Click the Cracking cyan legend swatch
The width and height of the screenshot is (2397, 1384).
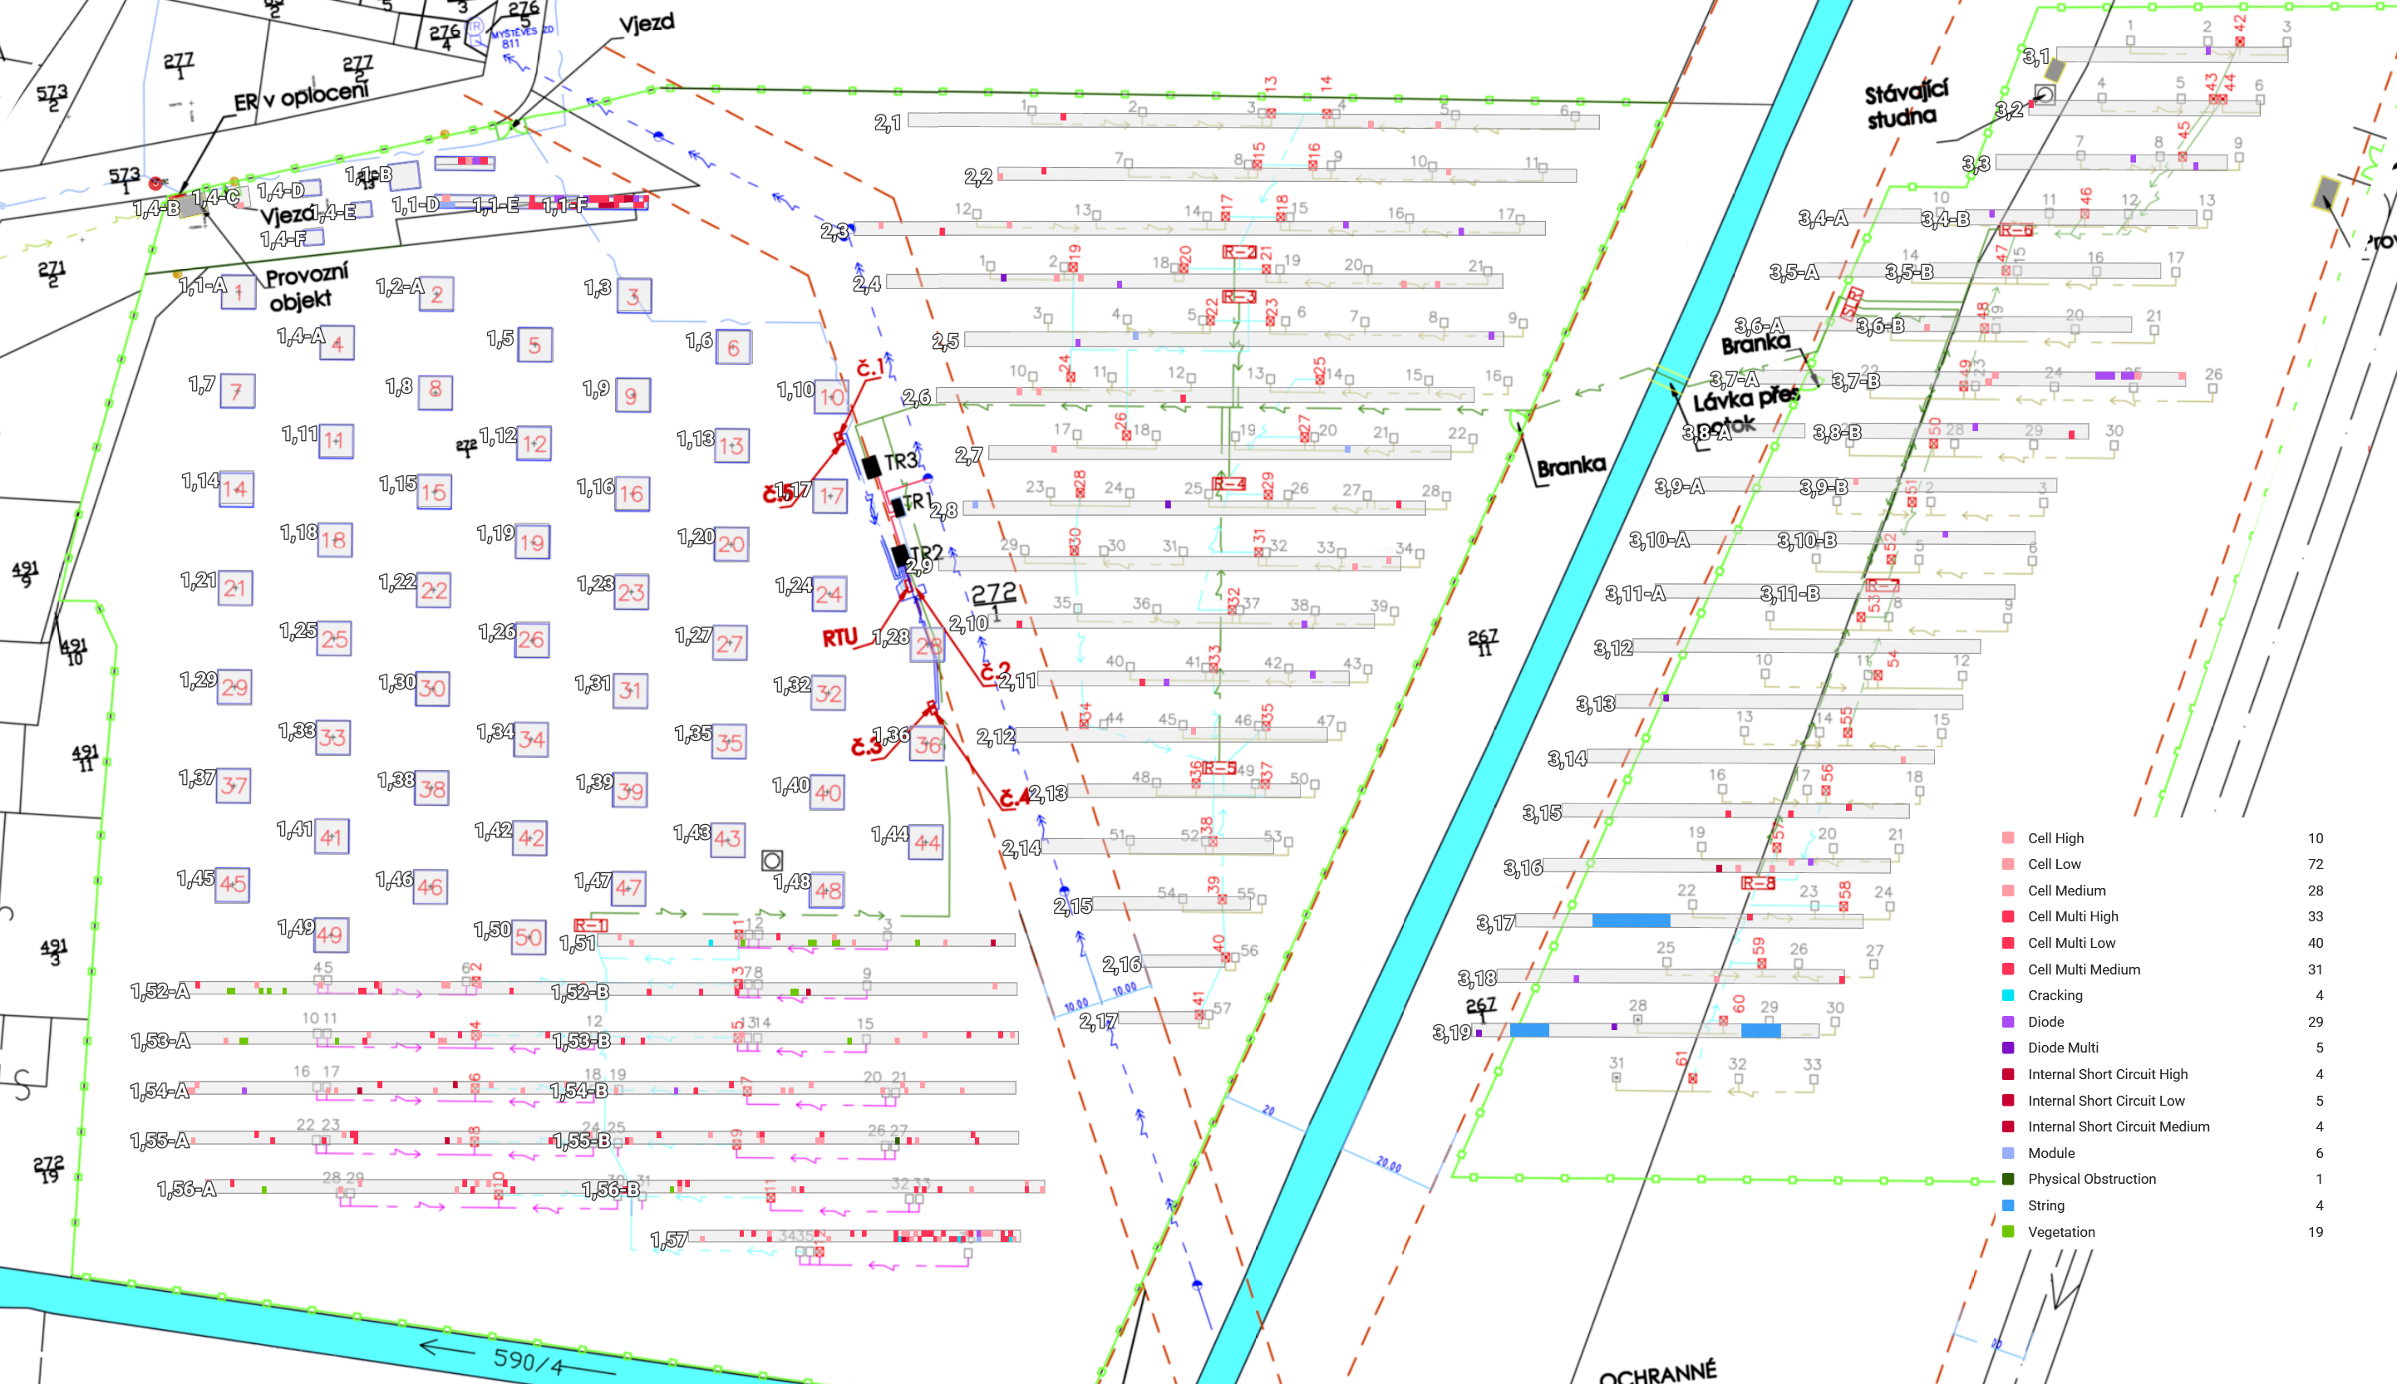pyautogui.click(x=2007, y=995)
